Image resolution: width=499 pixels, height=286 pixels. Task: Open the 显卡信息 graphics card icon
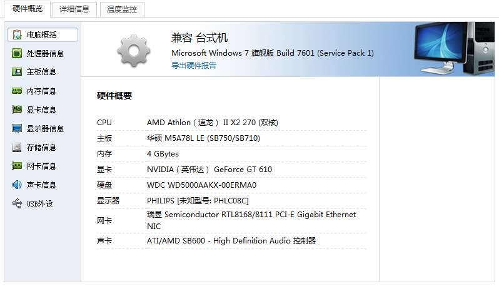(x=17, y=110)
